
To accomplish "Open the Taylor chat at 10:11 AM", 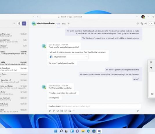I will pos(14,93).
